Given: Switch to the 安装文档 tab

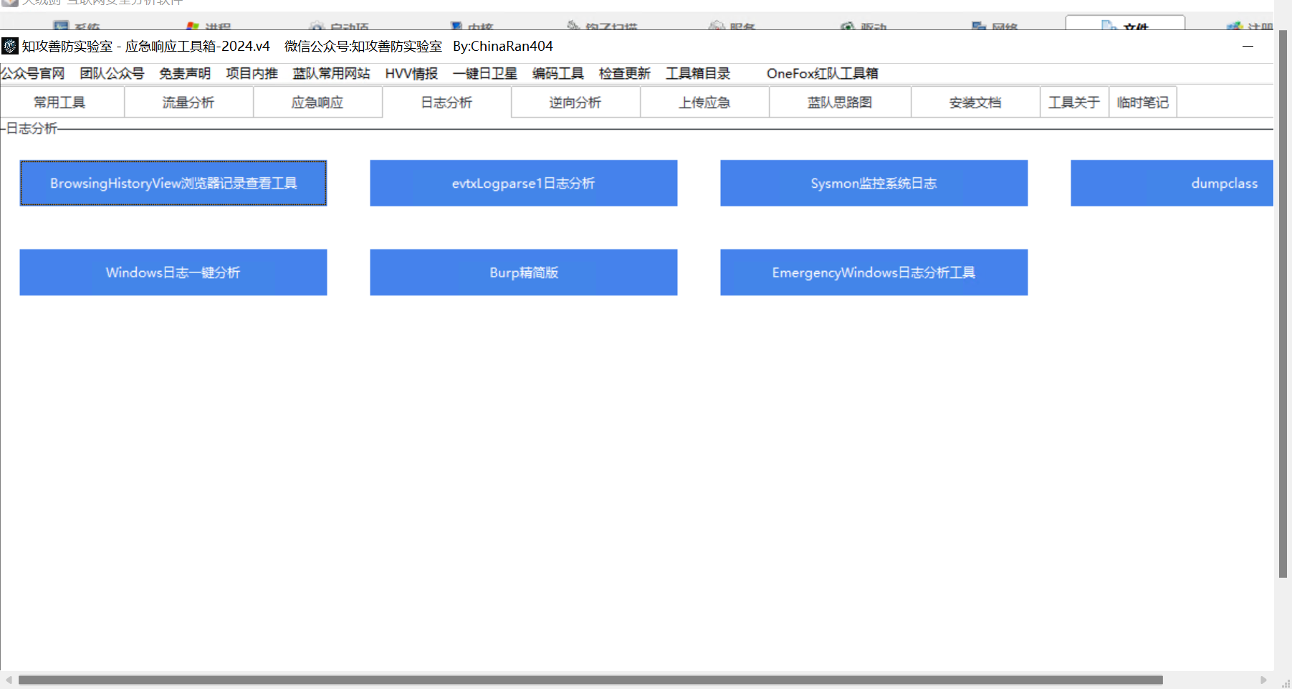Looking at the screenshot, I should point(975,103).
